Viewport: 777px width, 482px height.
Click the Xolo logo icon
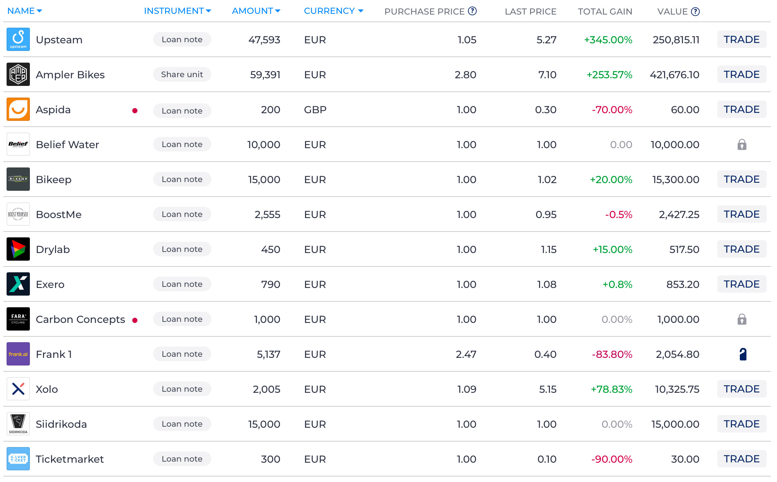pyautogui.click(x=18, y=389)
